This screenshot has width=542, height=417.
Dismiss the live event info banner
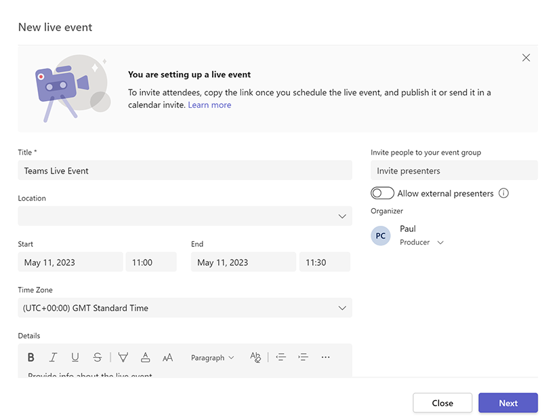[x=526, y=58]
